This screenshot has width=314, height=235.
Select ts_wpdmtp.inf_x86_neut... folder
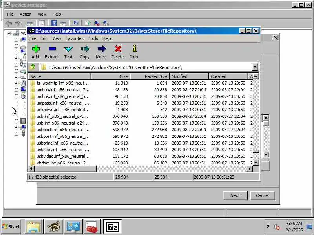(141, 83)
